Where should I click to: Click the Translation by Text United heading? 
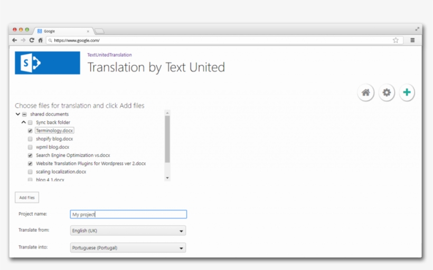[156, 67]
